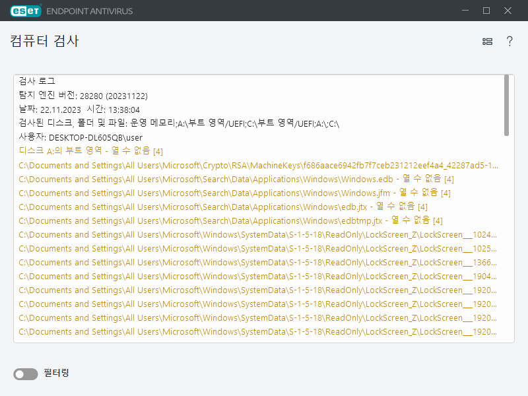The height and width of the screenshot is (396, 528).
Task: Click the scan log vertical scrollbar thumb
Action: 506,106
